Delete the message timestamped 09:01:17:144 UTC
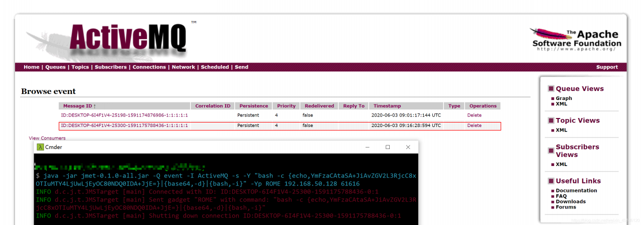The width and height of the screenshot is (642, 225). click(474, 115)
